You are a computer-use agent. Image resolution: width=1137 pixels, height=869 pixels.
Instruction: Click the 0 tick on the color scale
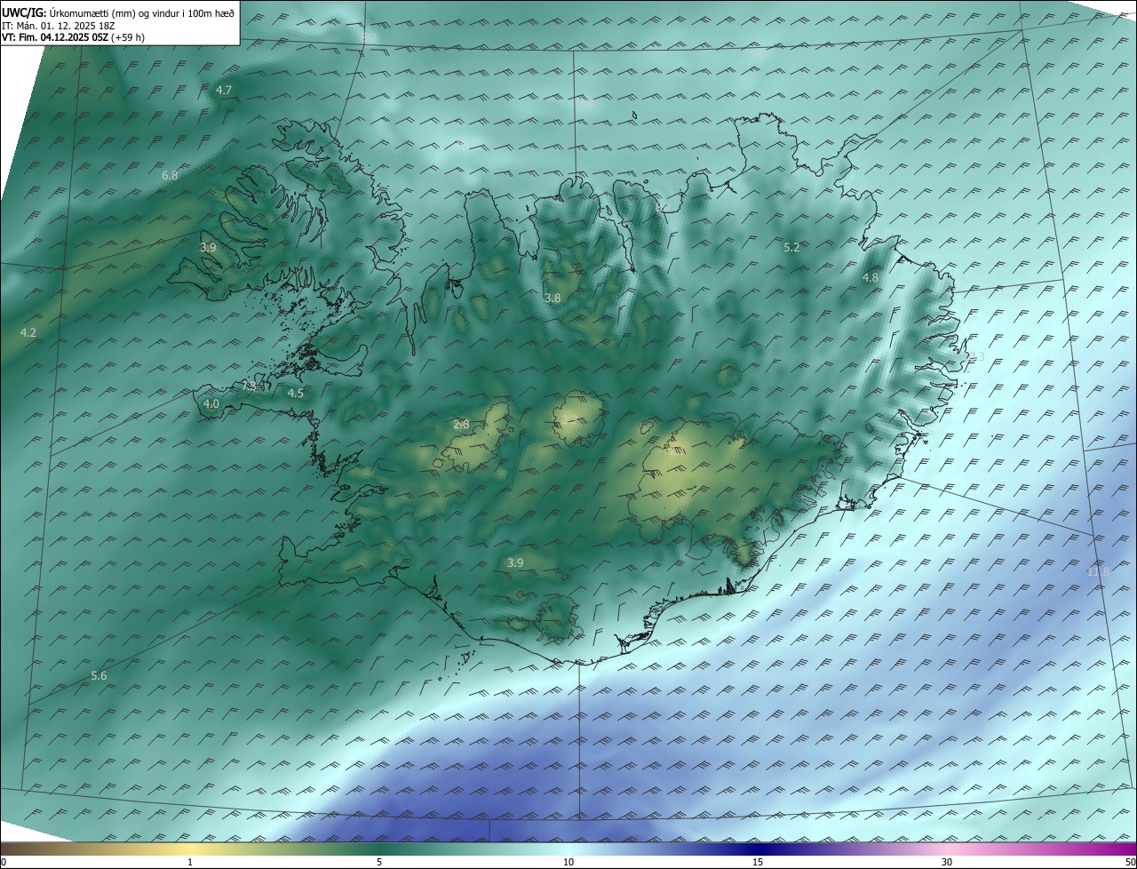tap(4, 862)
